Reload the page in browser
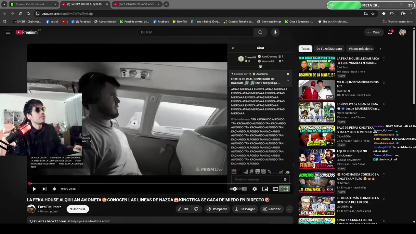 point(20,14)
